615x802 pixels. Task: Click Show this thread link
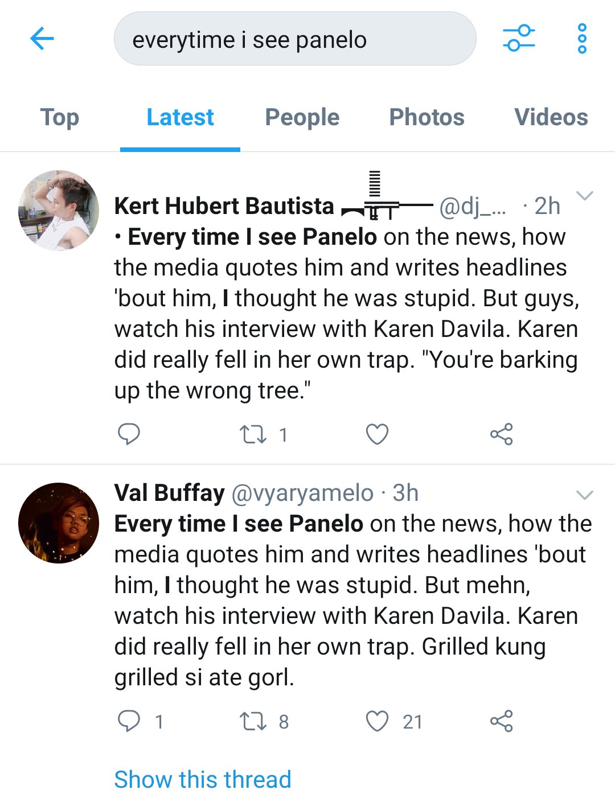pyautogui.click(x=203, y=779)
